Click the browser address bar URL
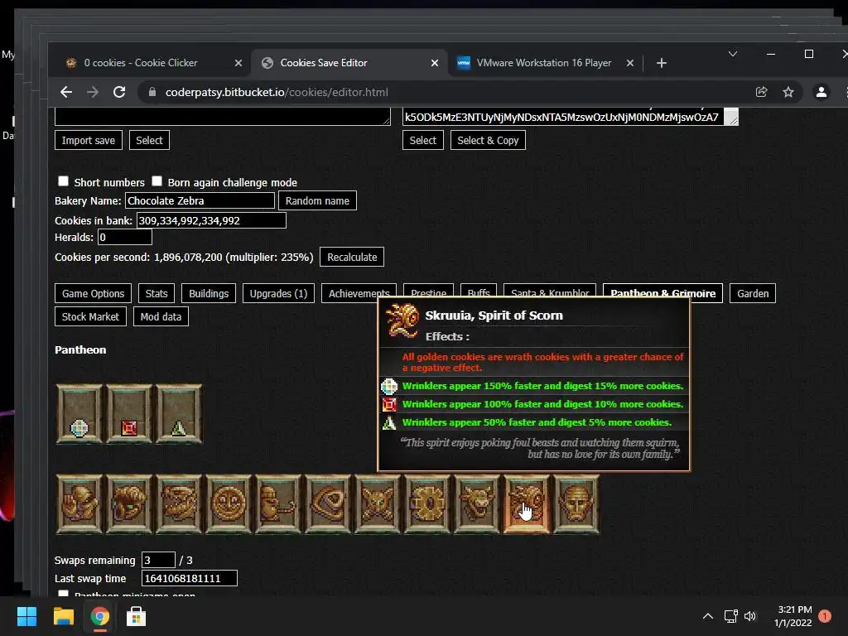 [277, 92]
